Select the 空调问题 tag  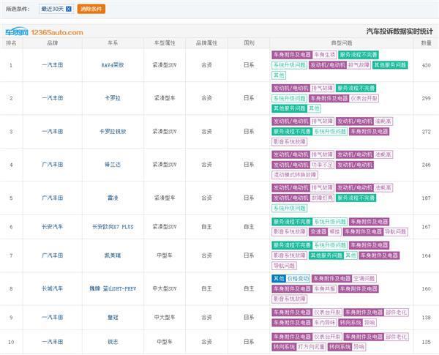click(x=364, y=278)
